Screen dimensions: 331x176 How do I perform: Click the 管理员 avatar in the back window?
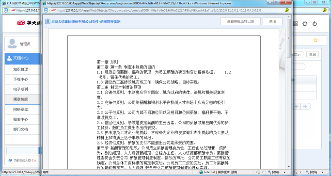click(x=12, y=44)
